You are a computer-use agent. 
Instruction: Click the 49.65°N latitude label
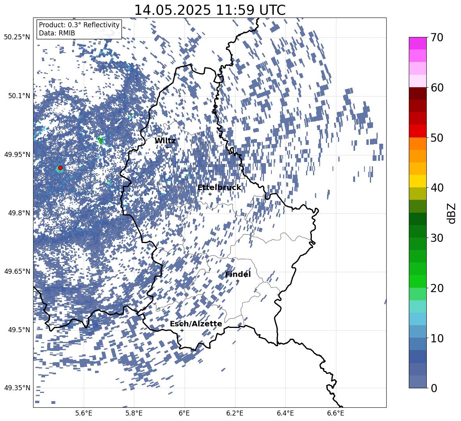17,271
